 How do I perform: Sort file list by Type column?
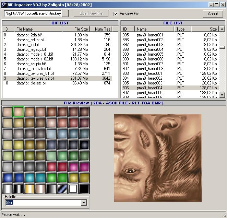point(182,29)
